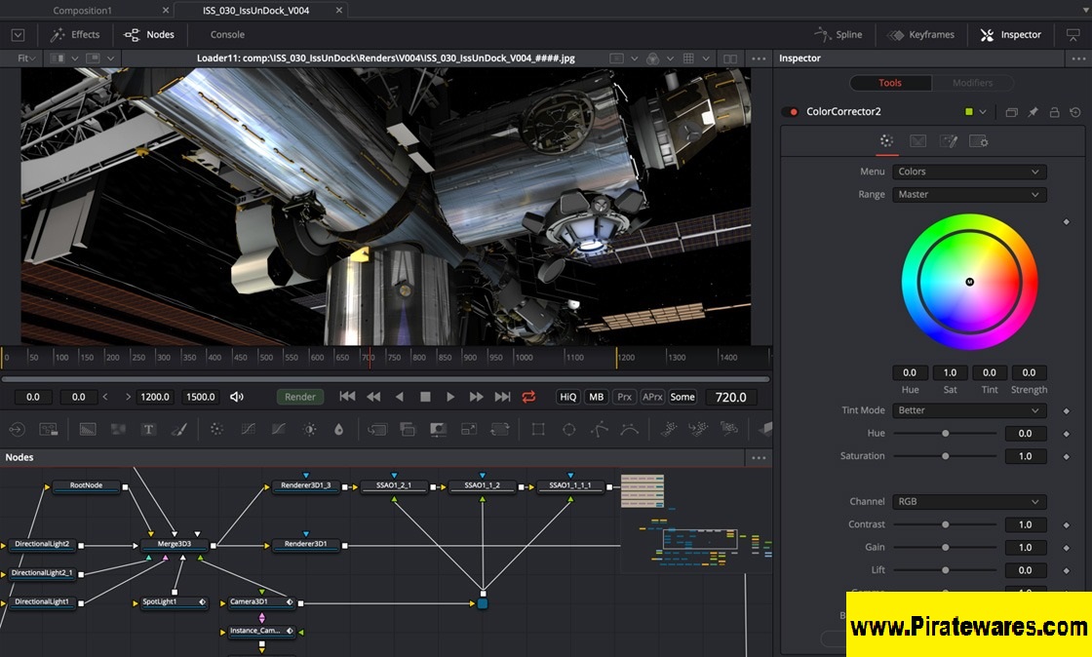The width and height of the screenshot is (1092, 657).
Task: Click the green Render button
Action: pyautogui.click(x=300, y=397)
